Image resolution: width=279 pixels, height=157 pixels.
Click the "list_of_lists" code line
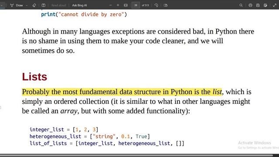click(x=107, y=143)
